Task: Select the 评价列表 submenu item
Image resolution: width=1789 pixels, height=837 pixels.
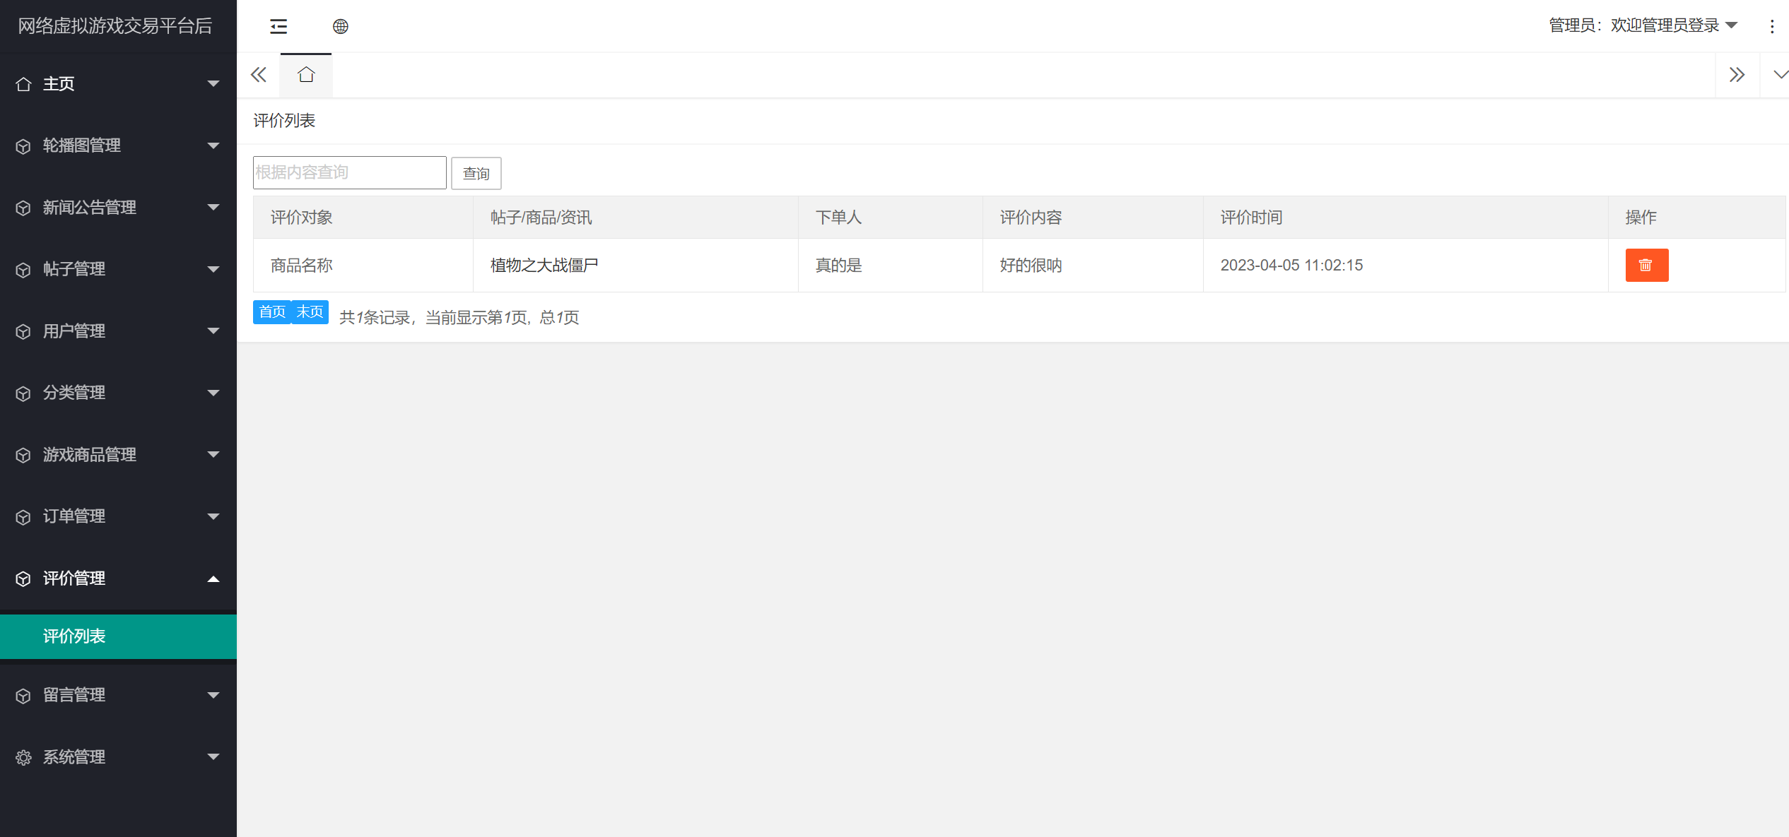Action: [74, 636]
